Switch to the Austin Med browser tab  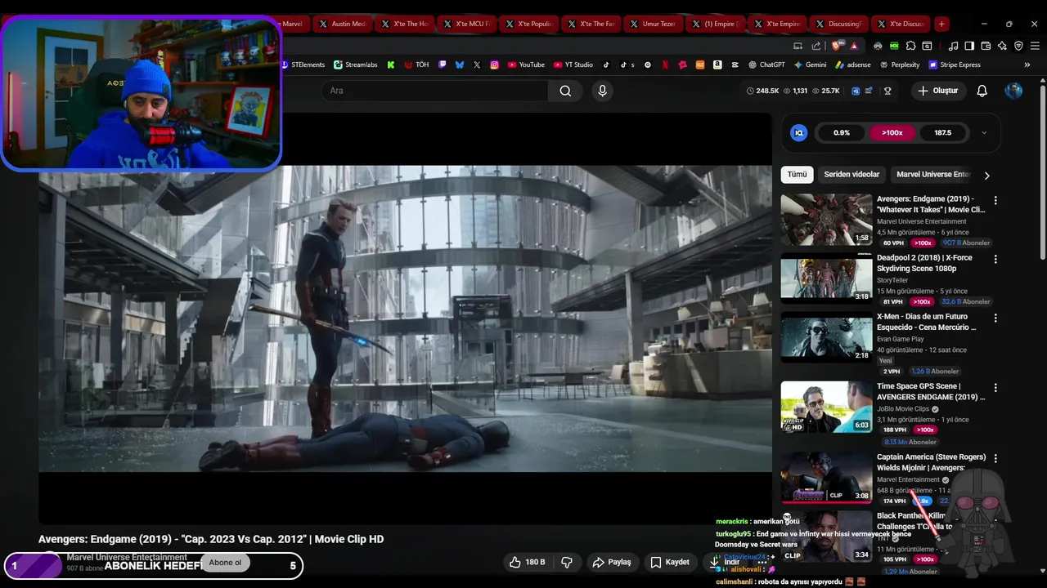(x=341, y=24)
